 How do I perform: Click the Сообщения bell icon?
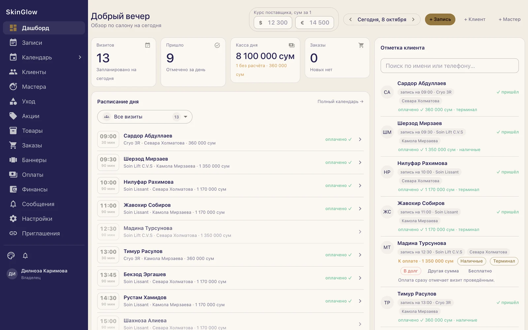pos(13,204)
